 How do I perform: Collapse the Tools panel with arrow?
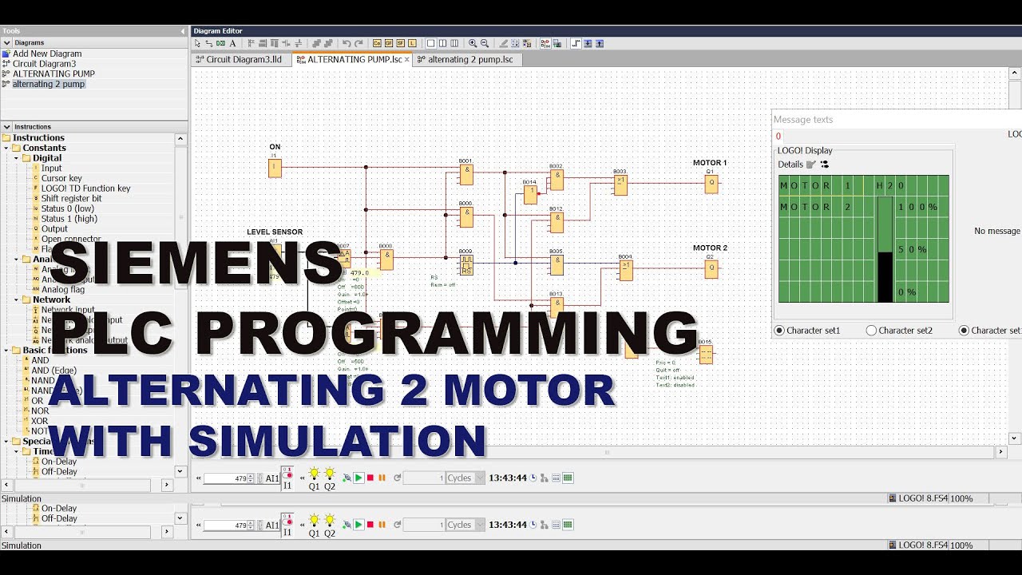(x=183, y=31)
